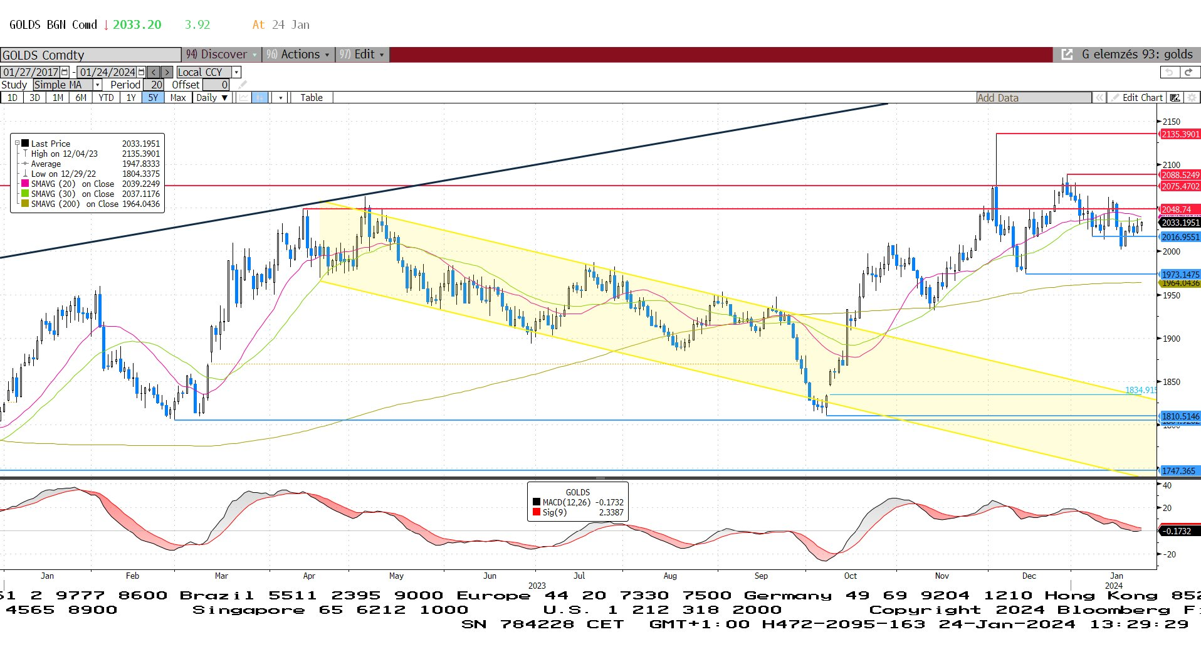
Task: Click the 2016.9551 blue price label
Action: (x=1180, y=237)
